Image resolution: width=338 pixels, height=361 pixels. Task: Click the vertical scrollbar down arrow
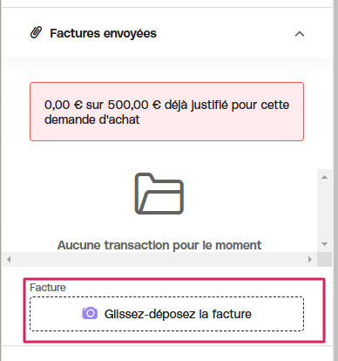click(324, 244)
